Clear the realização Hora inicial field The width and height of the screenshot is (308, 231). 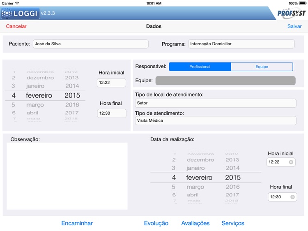coord(291,162)
